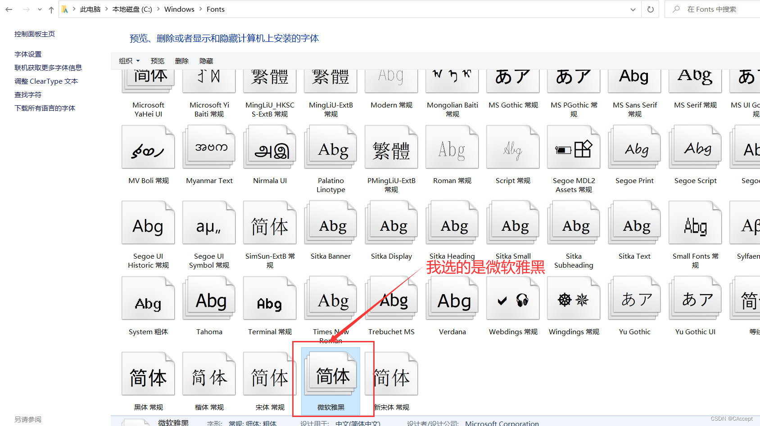Screen dimensions: 760x426
Task: Click the Mongolian Baiti font name label
Action: pos(452,110)
